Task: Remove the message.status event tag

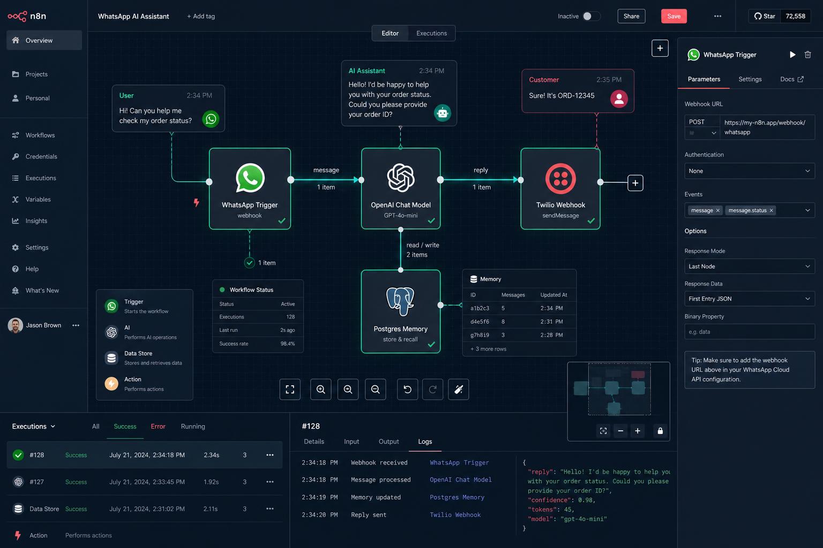Action: tap(771, 210)
